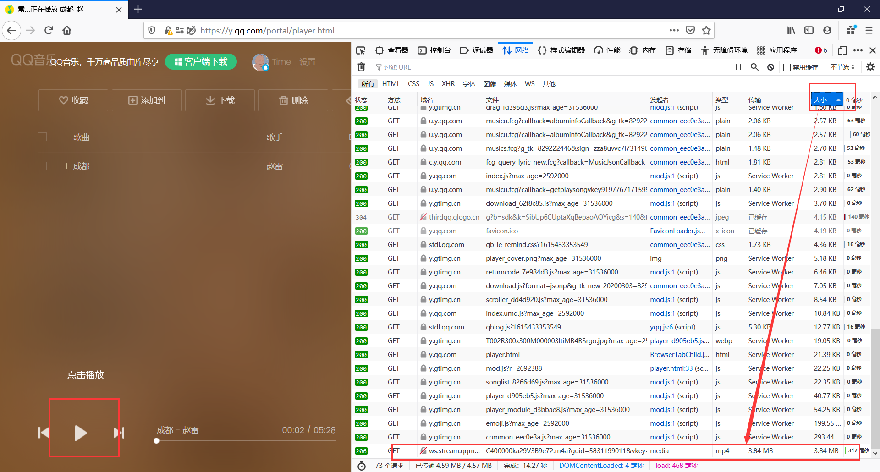Click the 删除 delete button

coord(293,100)
